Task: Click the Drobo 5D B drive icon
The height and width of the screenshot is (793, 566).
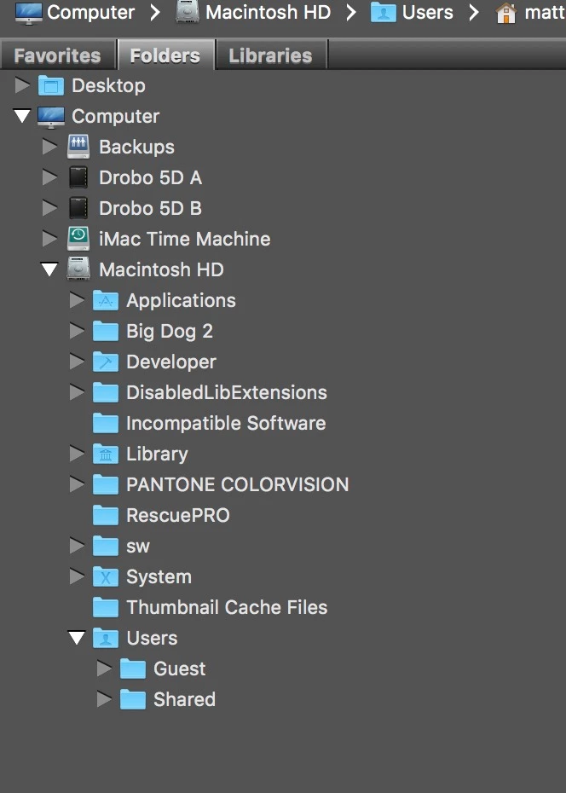Action: coord(78,208)
